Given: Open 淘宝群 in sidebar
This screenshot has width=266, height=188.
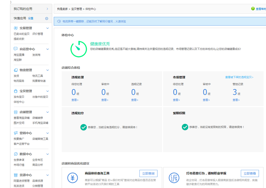Looking at the screenshot, I should [18, 60].
